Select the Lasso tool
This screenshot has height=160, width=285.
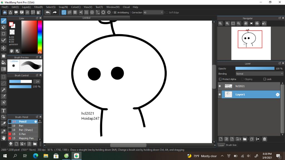pos(4,83)
